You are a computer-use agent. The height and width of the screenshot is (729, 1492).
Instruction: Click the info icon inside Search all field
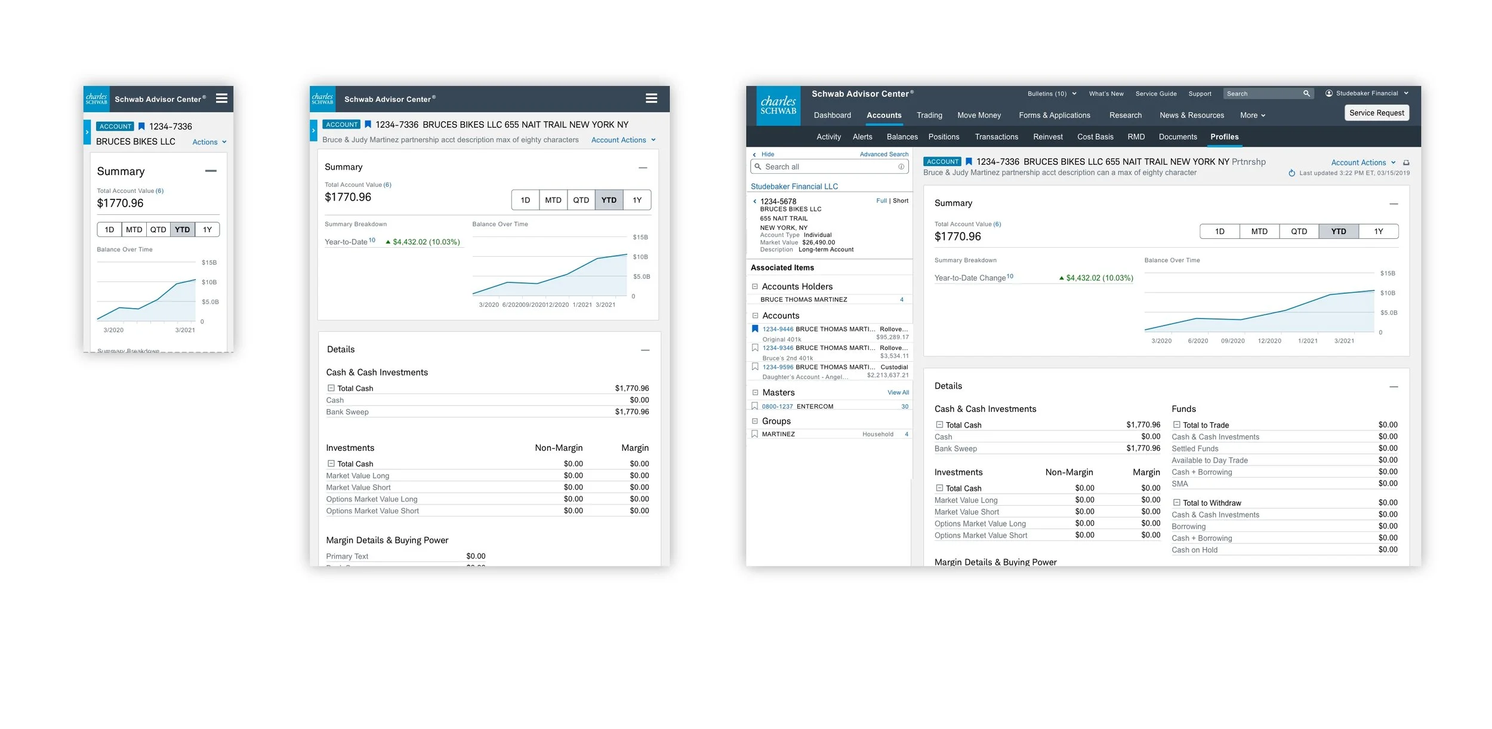(901, 167)
